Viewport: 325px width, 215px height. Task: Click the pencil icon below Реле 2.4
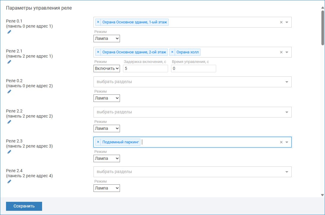click(x=9, y=181)
